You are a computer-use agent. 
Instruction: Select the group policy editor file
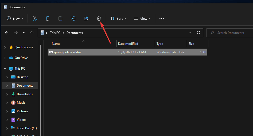tap(68, 52)
